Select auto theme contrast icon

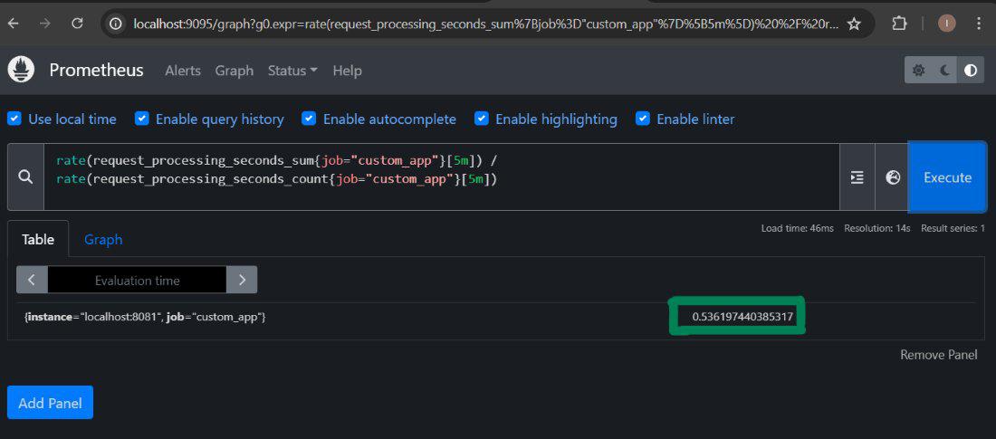[971, 71]
